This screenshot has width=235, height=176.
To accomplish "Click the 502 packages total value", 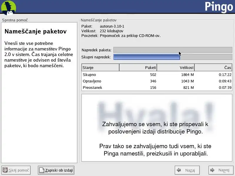I will 153,75.
